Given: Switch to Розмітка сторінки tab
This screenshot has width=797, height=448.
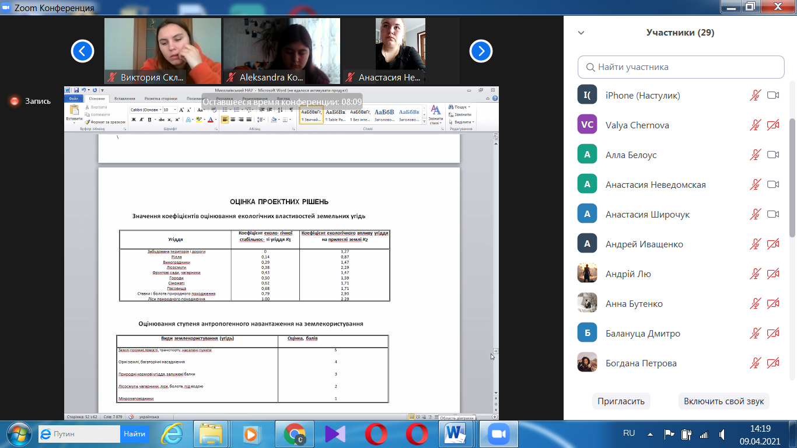Looking at the screenshot, I should (161, 99).
